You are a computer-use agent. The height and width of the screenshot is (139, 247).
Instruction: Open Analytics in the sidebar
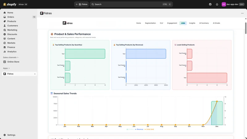12,52
